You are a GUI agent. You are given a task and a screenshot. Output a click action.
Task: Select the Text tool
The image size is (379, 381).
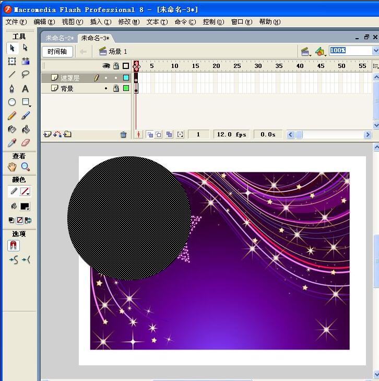pos(25,89)
